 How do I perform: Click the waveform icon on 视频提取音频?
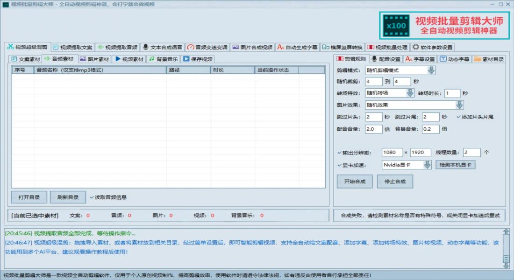click(x=100, y=47)
